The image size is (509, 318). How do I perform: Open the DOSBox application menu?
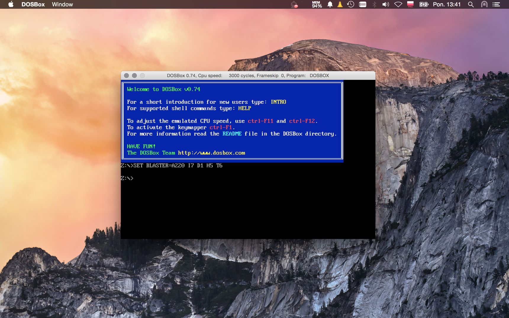click(33, 4)
